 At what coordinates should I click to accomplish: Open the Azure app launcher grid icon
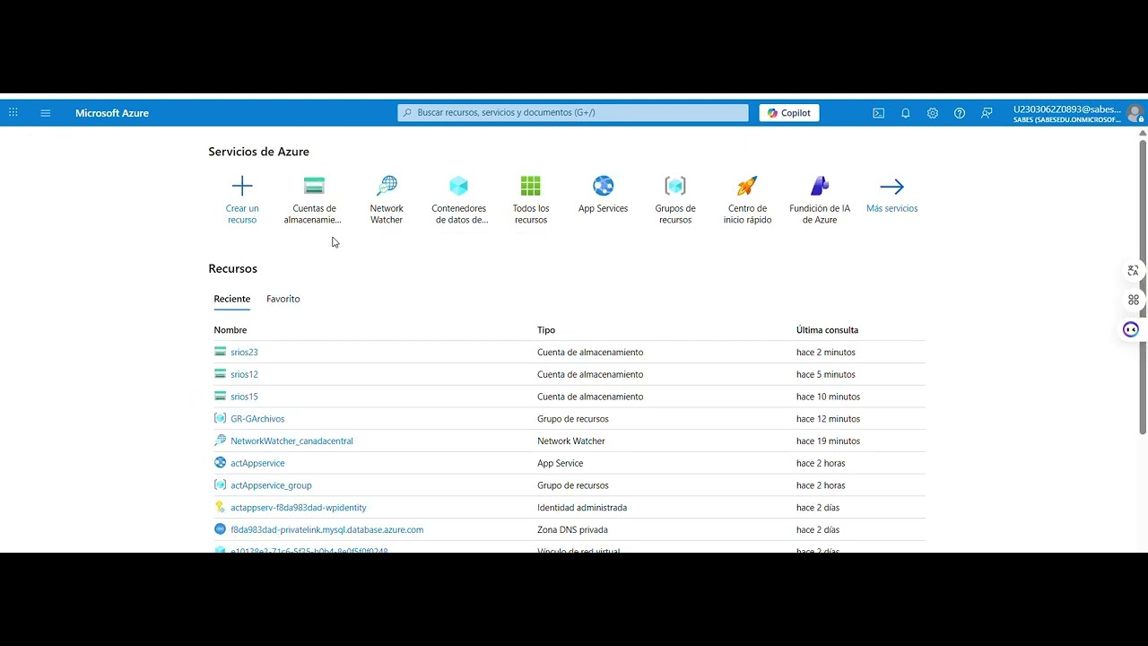(13, 113)
